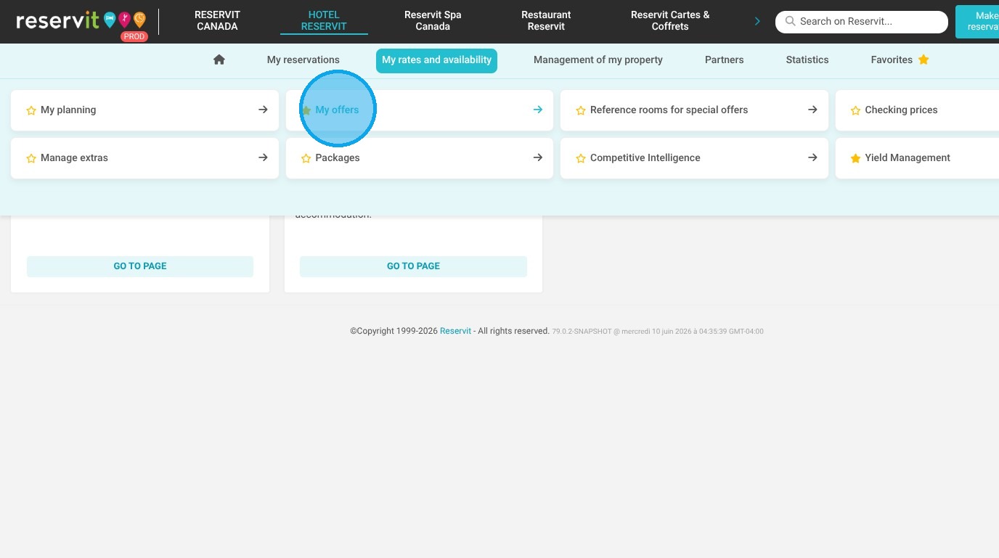Click GO TO PAGE on the accommodation card

413,266
